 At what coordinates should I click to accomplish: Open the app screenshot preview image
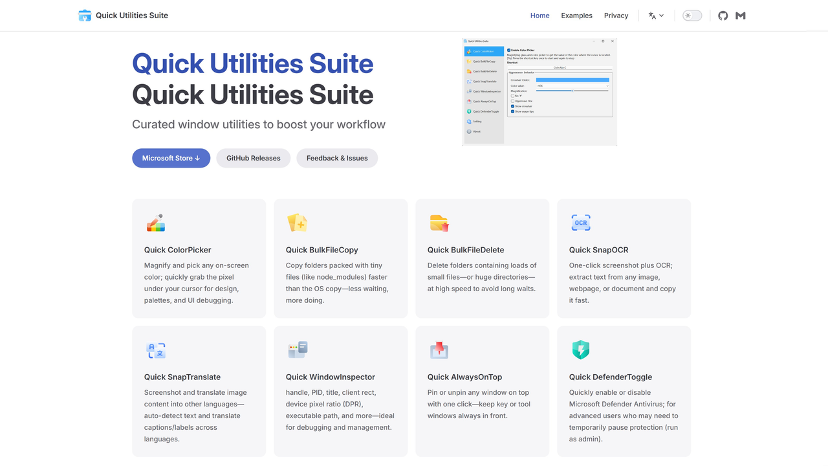(x=539, y=91)
